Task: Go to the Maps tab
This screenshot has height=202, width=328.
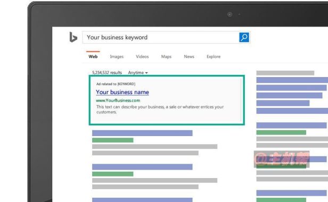Action: (x=166, y=56)
